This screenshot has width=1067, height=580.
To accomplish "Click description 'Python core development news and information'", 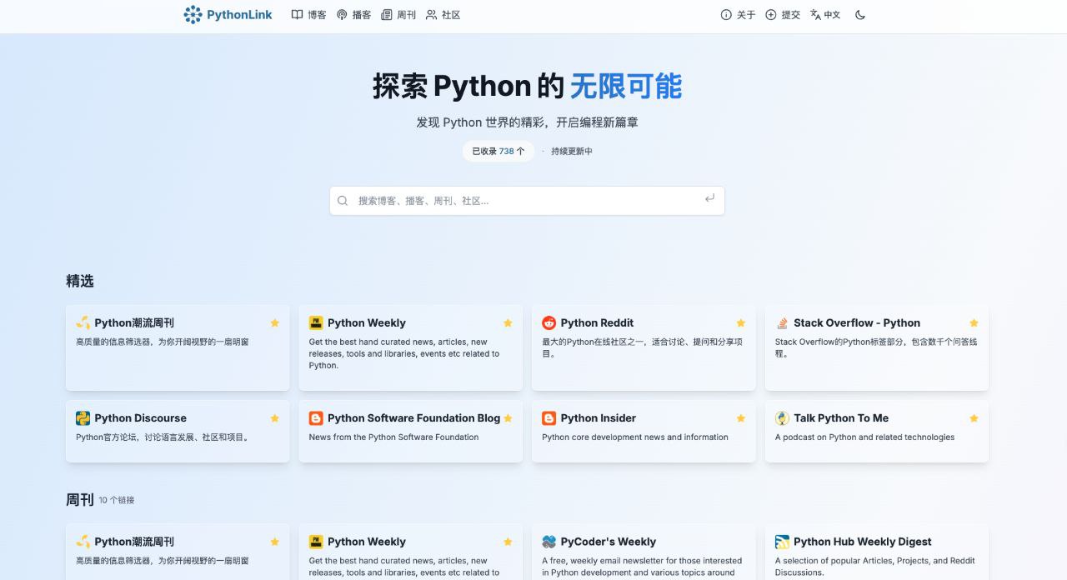I will (635, 437).
